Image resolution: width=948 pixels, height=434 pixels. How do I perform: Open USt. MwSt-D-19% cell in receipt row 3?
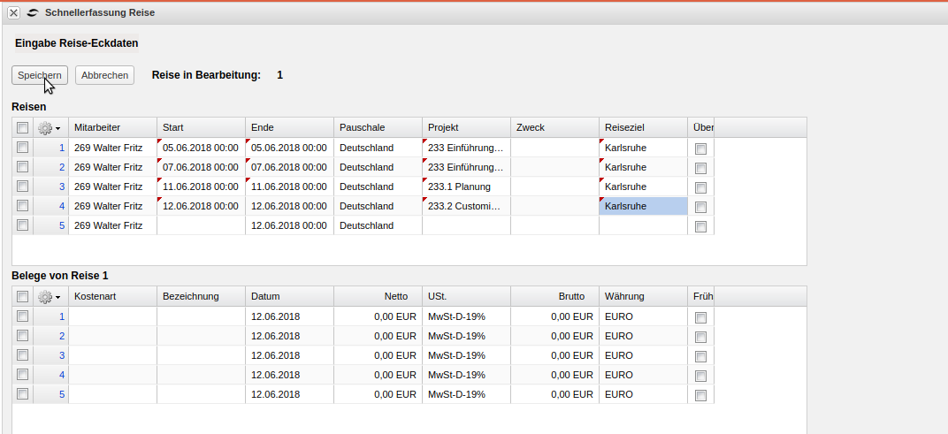pos(466,355)
